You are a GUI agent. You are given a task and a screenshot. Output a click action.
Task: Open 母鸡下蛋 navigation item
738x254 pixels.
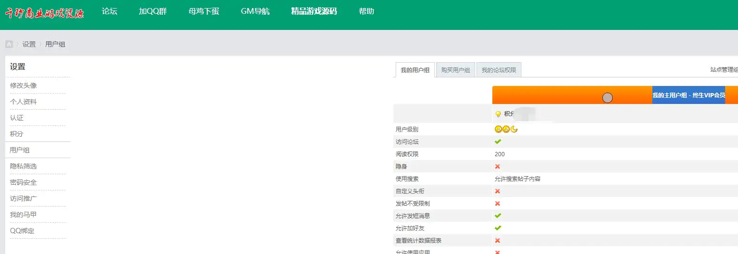(204, 11)
